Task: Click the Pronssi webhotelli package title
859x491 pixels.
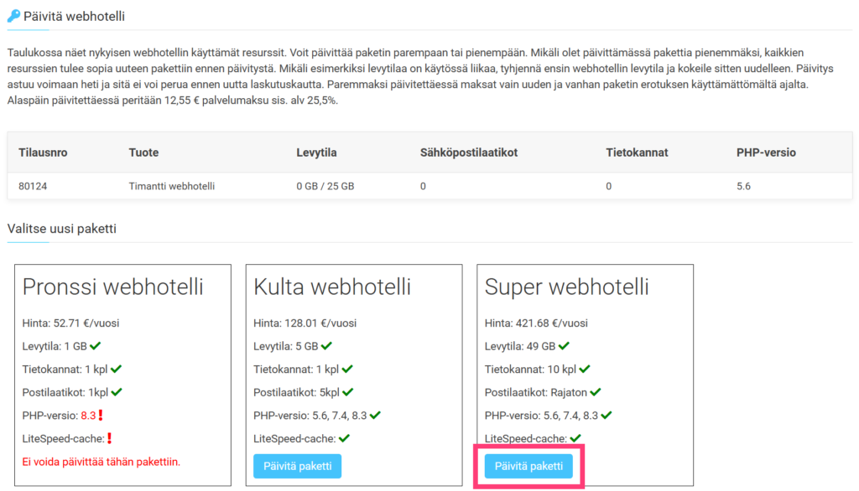Action: pyautogui.click(x=113, y=287)
